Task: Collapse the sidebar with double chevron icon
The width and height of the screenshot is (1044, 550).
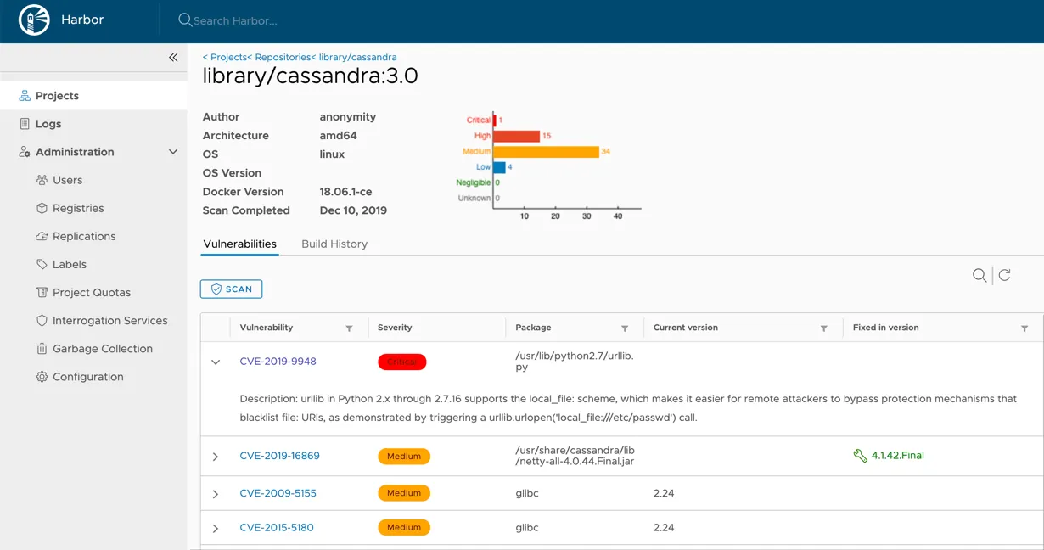Action: tap(173, 58)
